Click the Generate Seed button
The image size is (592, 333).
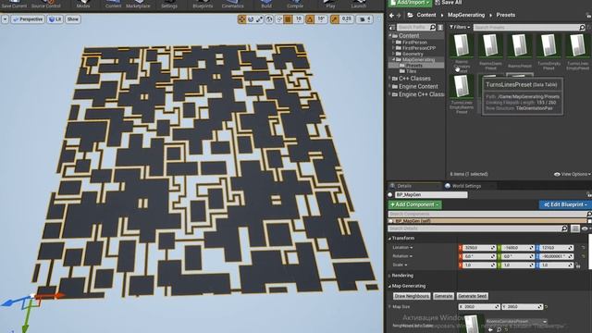pyautogui.click(x=473, y=296)
